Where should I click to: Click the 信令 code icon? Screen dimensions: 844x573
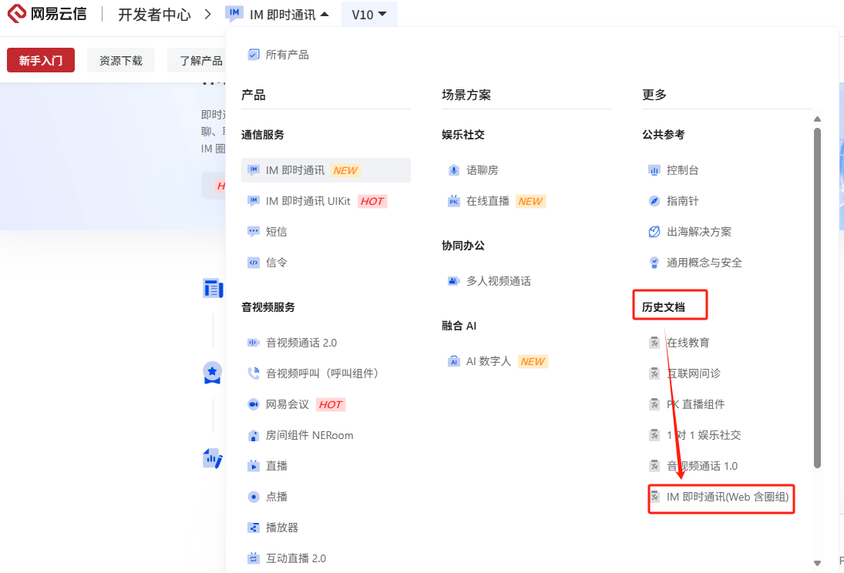254,263
